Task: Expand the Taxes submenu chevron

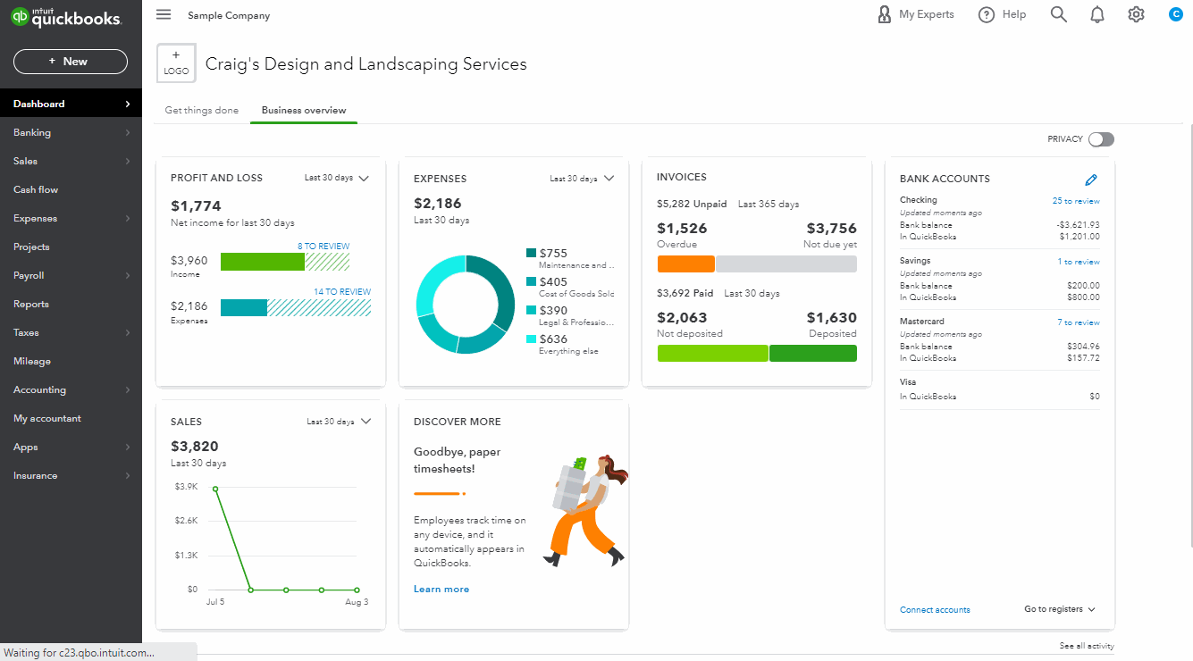Action: (128, 332)
